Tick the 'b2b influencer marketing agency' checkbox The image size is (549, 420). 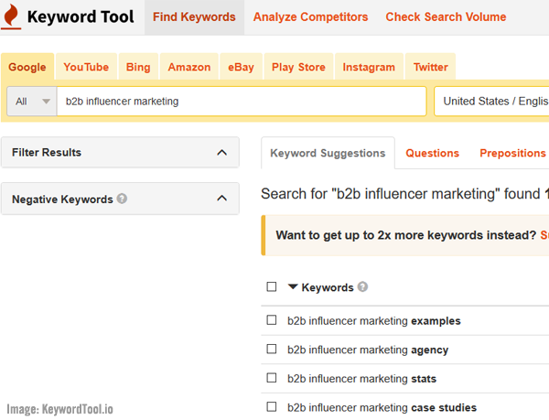271,350
